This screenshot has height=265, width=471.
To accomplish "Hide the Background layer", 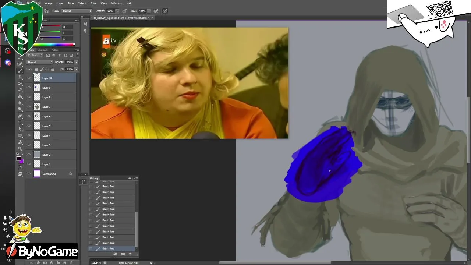I will tap(29, 174).
